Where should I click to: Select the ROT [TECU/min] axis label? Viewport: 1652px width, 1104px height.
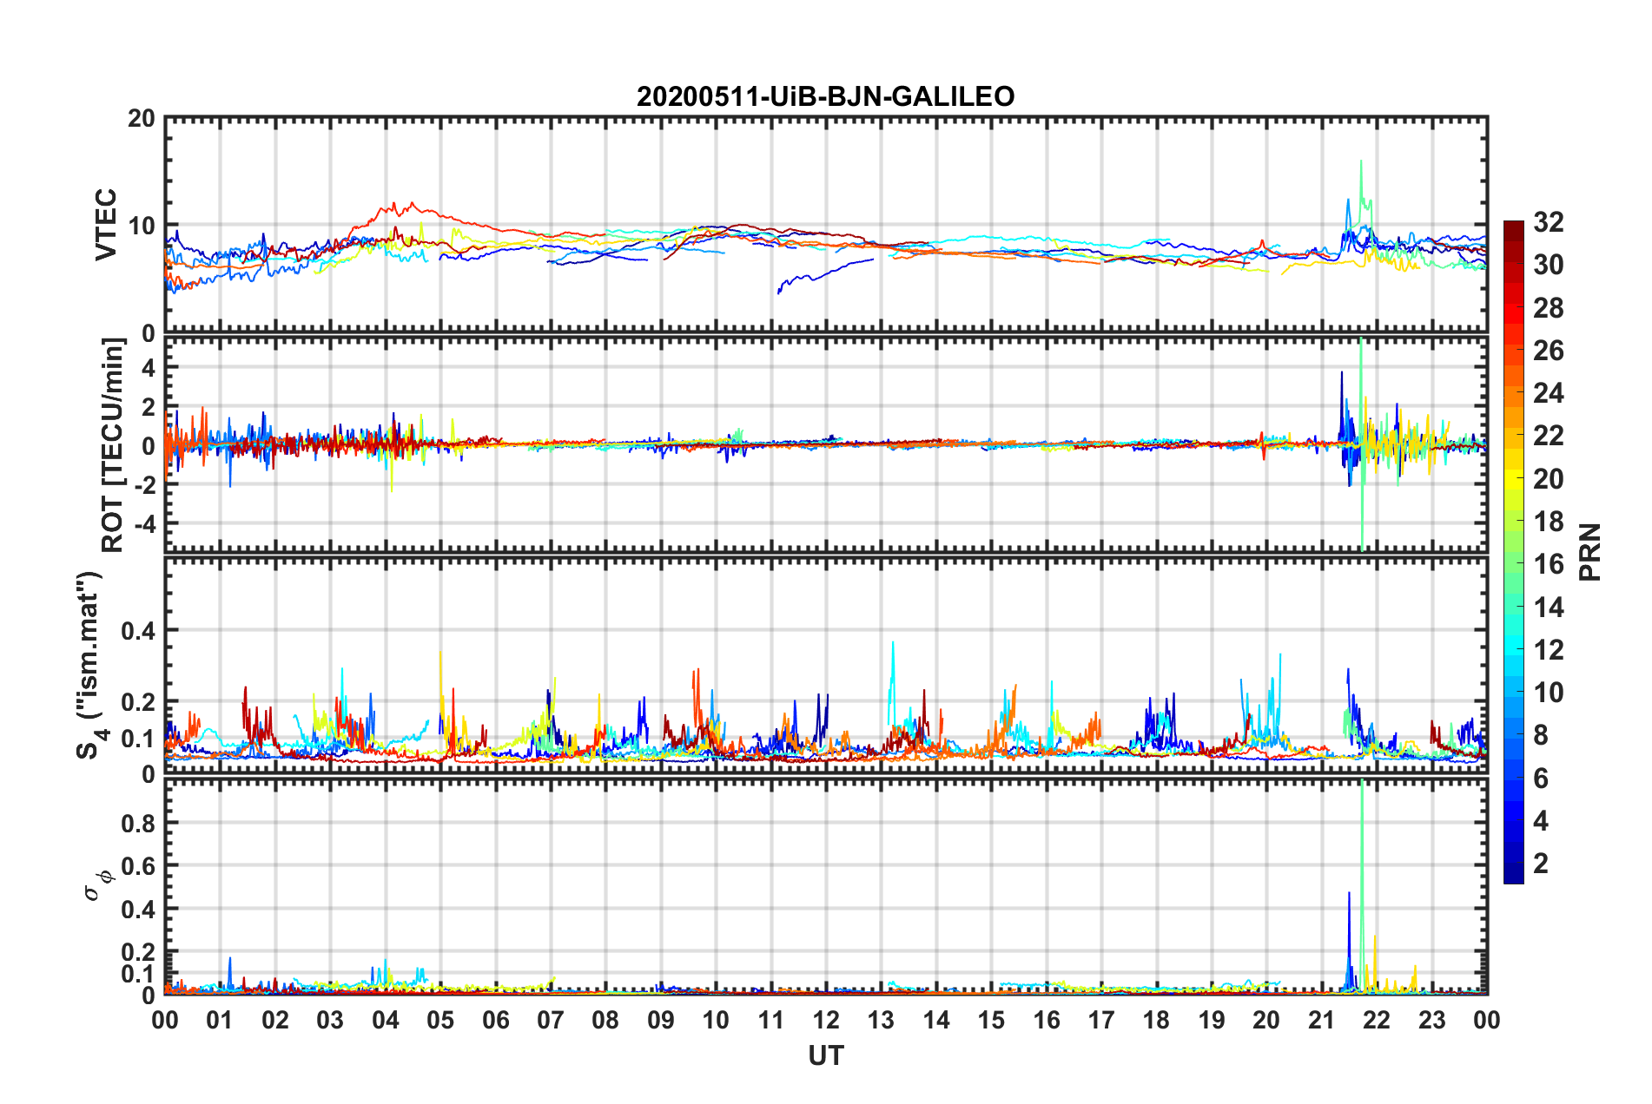click(x=113, y=444)
